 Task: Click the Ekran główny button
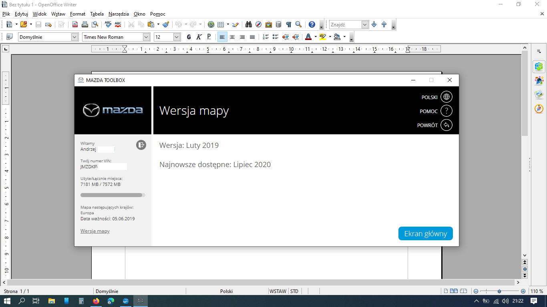click(x=426, y=233)
